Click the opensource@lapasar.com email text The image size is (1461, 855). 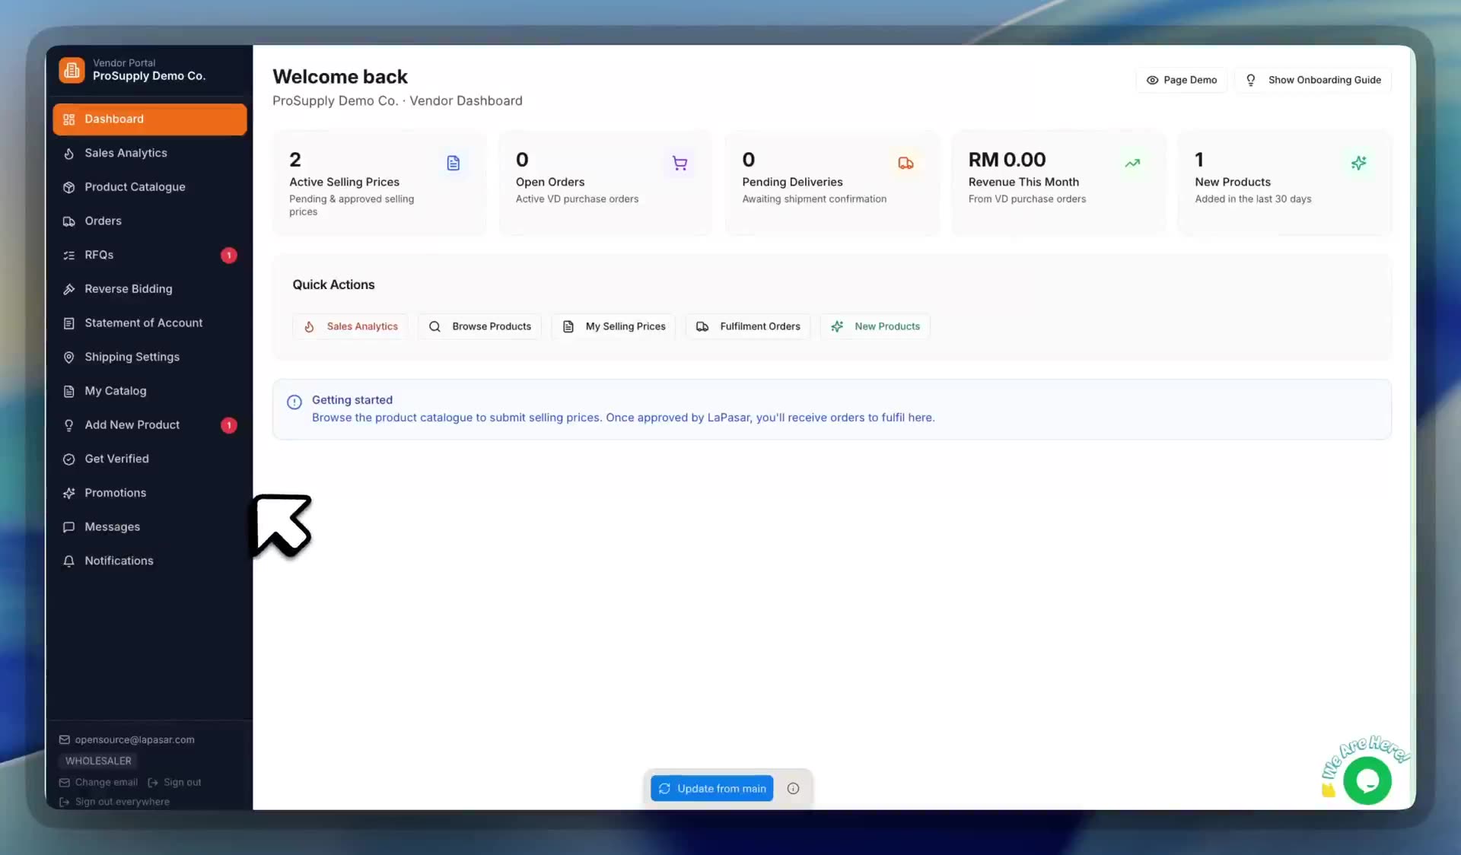click(135, 740)
